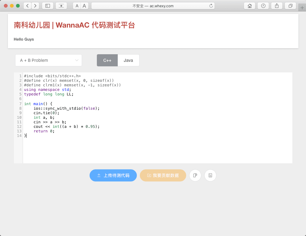Open the Share menu
Image resolution: width=306 pixels, height=236 pixels.
277,6
